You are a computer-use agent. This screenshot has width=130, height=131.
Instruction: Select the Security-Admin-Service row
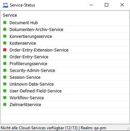click(x=65, y=70)
